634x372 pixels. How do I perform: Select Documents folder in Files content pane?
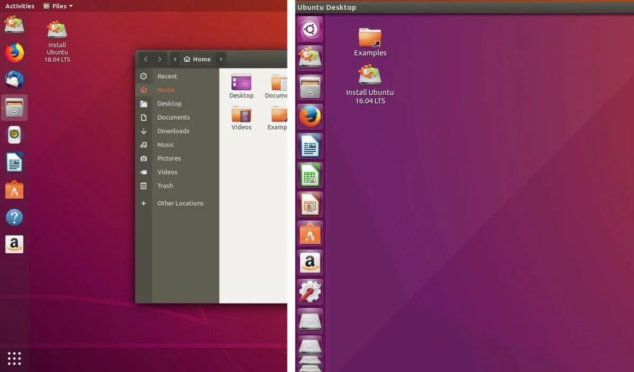pyautogui.click(x=276, y=87)
